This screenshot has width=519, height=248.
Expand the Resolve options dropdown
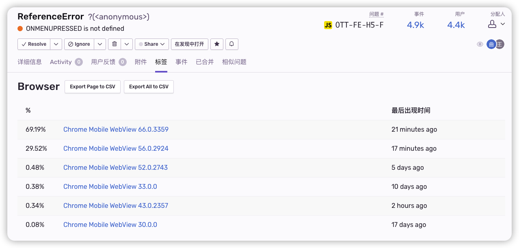tap(56, 44)
